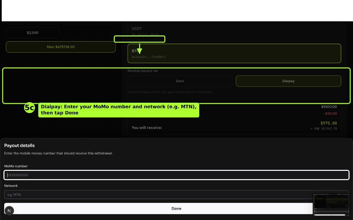Click the -$25.00 fee value

coord(330,113)
